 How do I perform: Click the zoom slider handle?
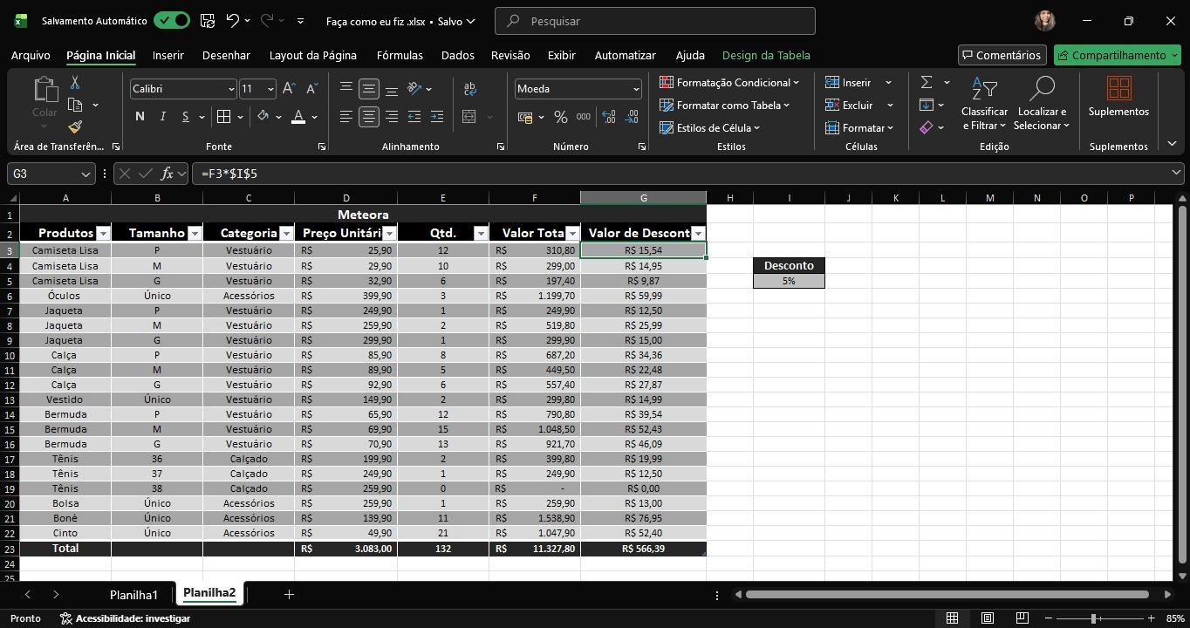tap(1093, 618)
